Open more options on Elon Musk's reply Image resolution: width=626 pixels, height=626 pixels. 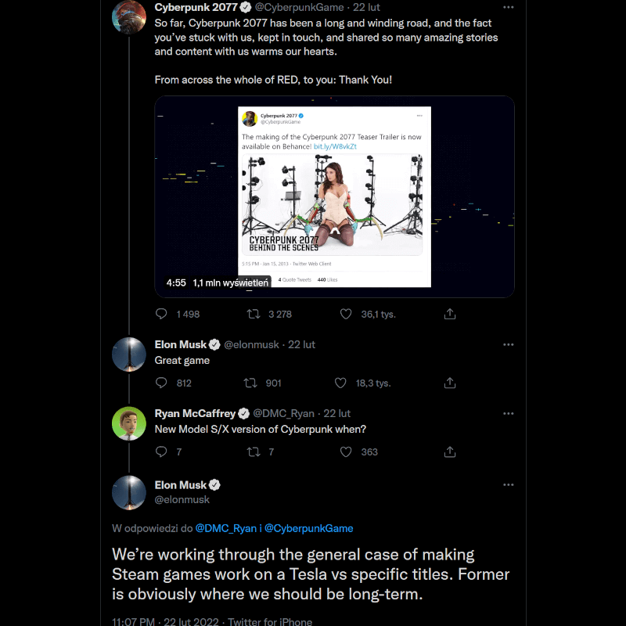pos(509,344)
